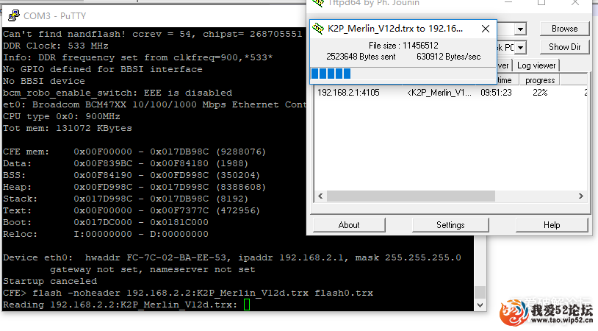The height and width of the screenshot is (331, 598).
Task: Click the Tftpd64 icon in transfer dialog title
Action: tap(317, 29)
